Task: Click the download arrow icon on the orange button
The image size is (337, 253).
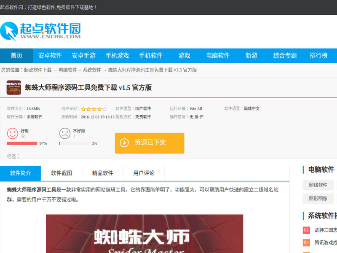Action: click(124, 143)
